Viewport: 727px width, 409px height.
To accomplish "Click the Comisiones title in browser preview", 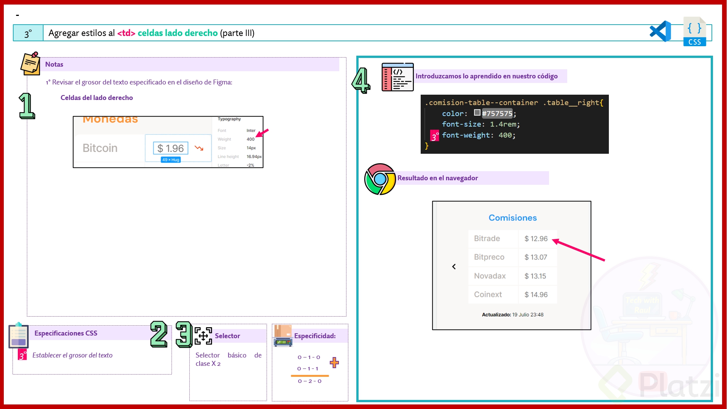I will coord(513,218).
